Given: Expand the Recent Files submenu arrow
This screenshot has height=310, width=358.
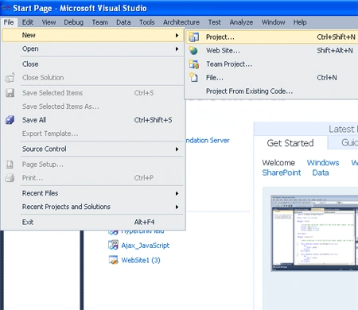Looking at the screenshot, I should (x=177, y=193).
